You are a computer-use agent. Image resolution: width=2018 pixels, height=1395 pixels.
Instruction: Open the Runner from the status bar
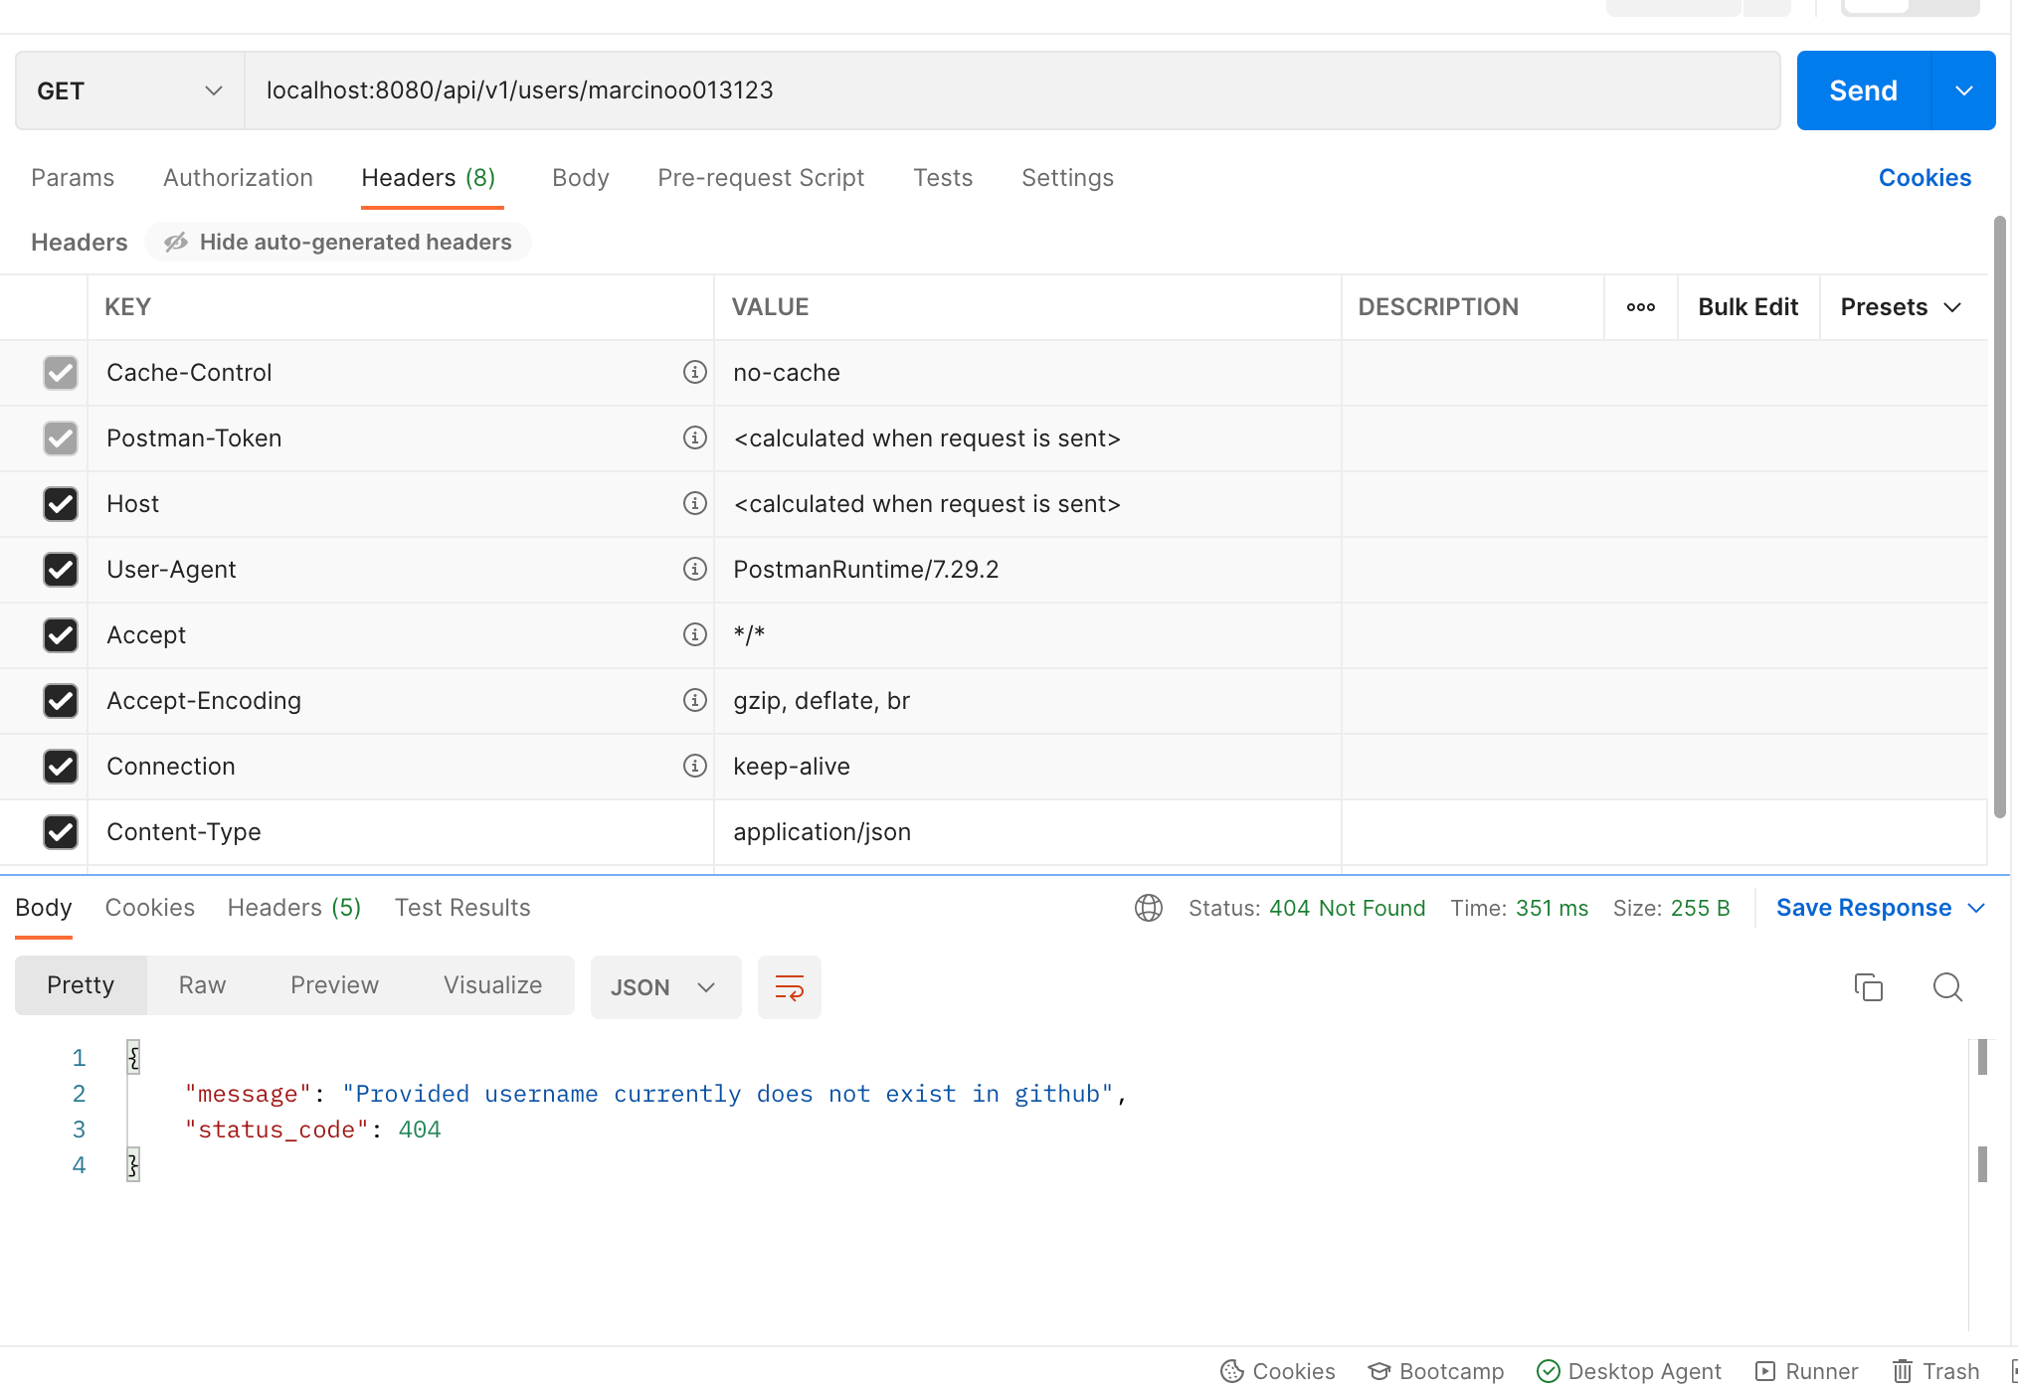coord(1806,1370)
